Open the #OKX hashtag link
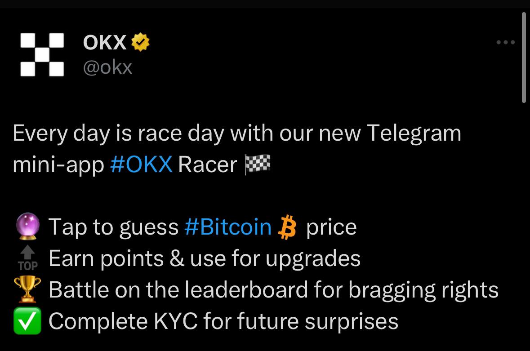This screenshot has width=530, height=351. pos(141,165)
